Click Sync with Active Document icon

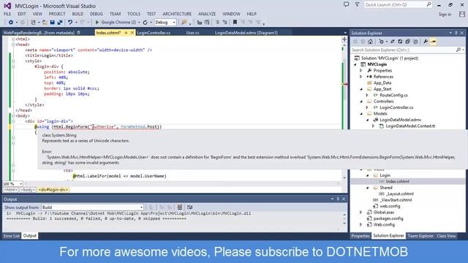pos(393,42)
